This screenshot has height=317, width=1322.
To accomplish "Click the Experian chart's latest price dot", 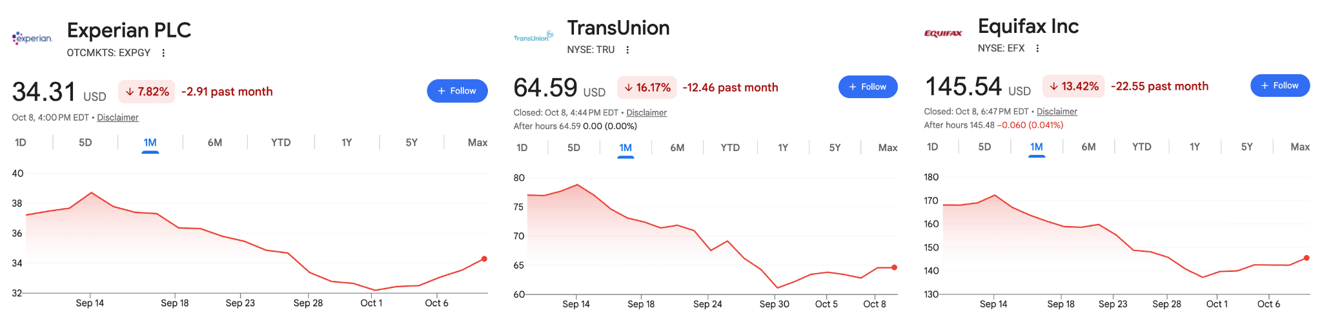I will [x=484, y=259].
